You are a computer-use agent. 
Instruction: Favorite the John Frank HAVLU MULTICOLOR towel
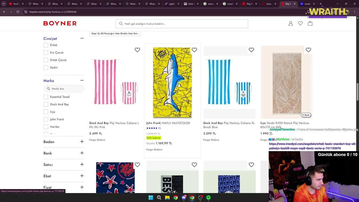click(x=194, y=50)
